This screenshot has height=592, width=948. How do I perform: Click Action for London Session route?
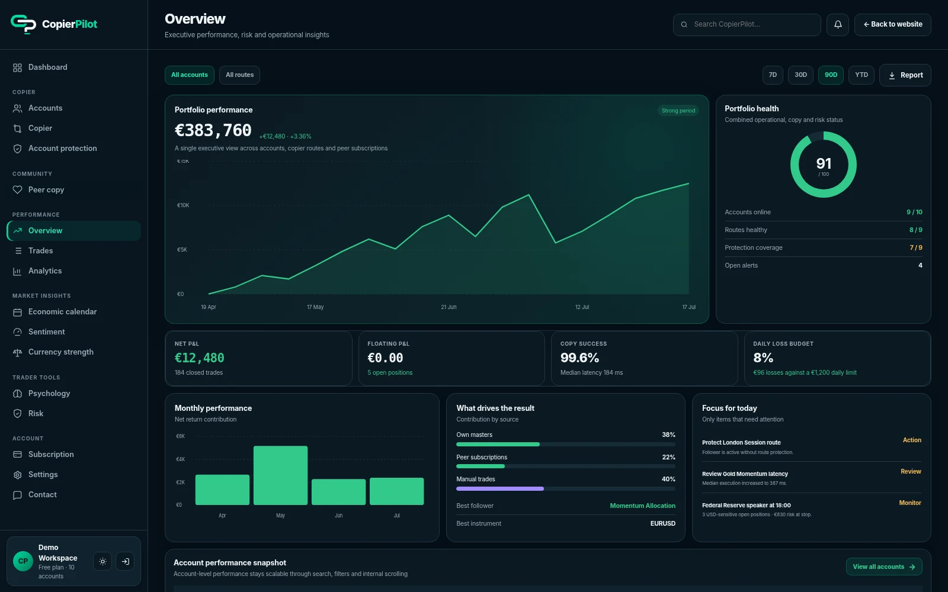pos(912,440)
